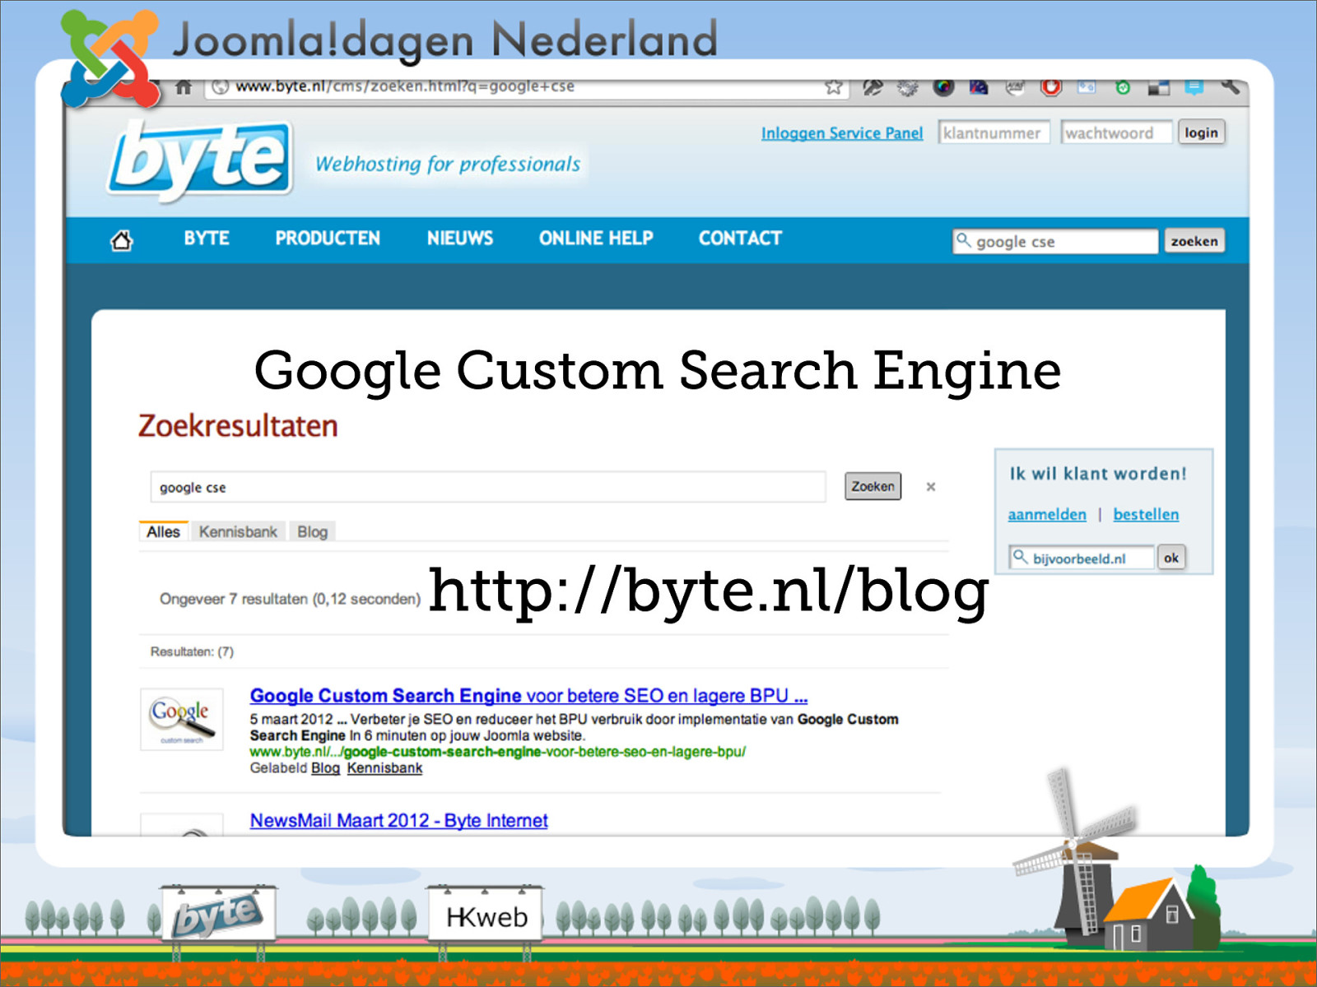1317x987 pixels.
Task: Open Google Custom Search Engine result link
Action: (x=528, y=696)
